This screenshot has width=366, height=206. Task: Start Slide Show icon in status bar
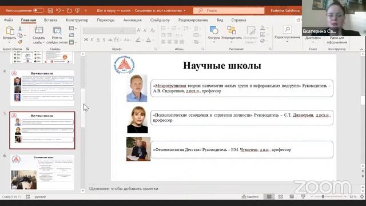tap(303, 197)
